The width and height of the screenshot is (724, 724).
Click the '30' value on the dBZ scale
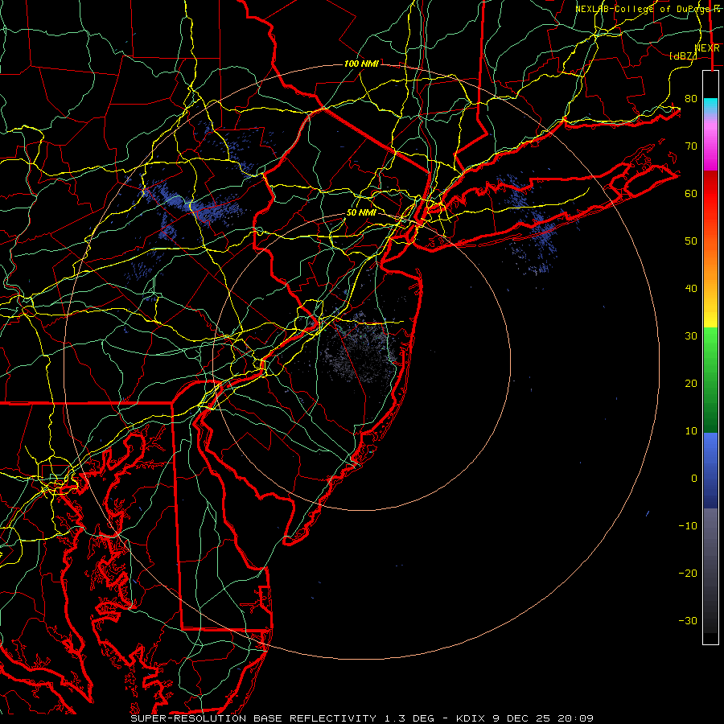click(x=691, y=335)
